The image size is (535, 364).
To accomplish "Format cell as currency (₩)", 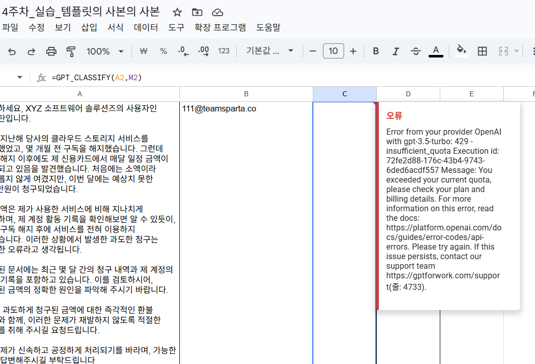I will pyautogui.click(x=144, y=51).
